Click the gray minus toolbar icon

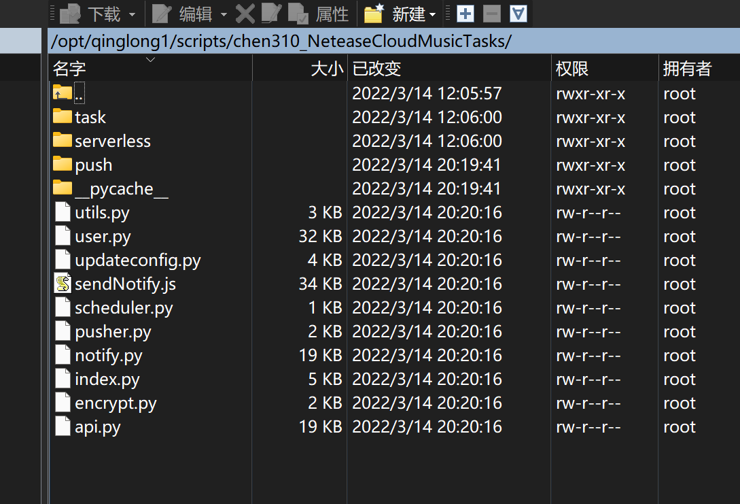coord(491,13)
